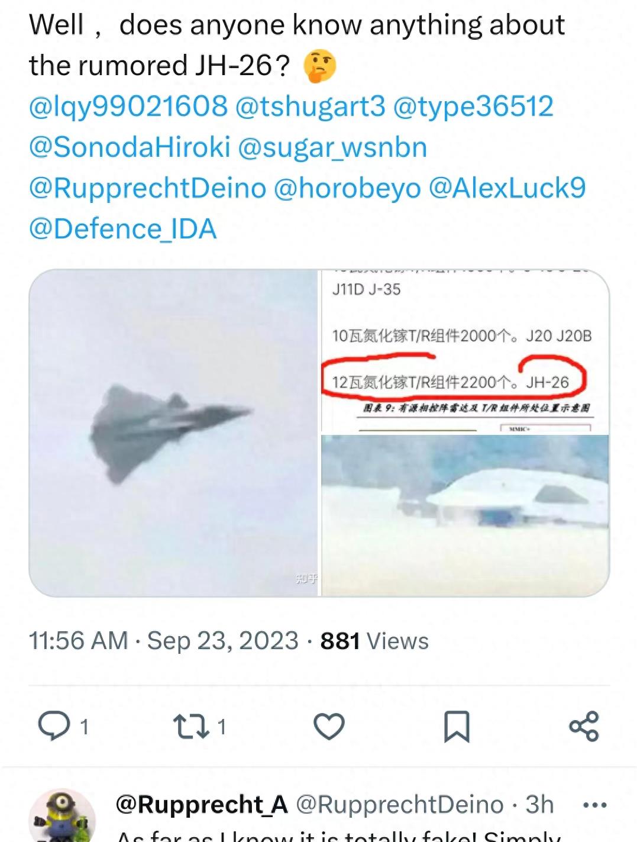Tap the @Defence_IDA mention
The width and height of the screenshot is (637, 842).
pos(122,230)
